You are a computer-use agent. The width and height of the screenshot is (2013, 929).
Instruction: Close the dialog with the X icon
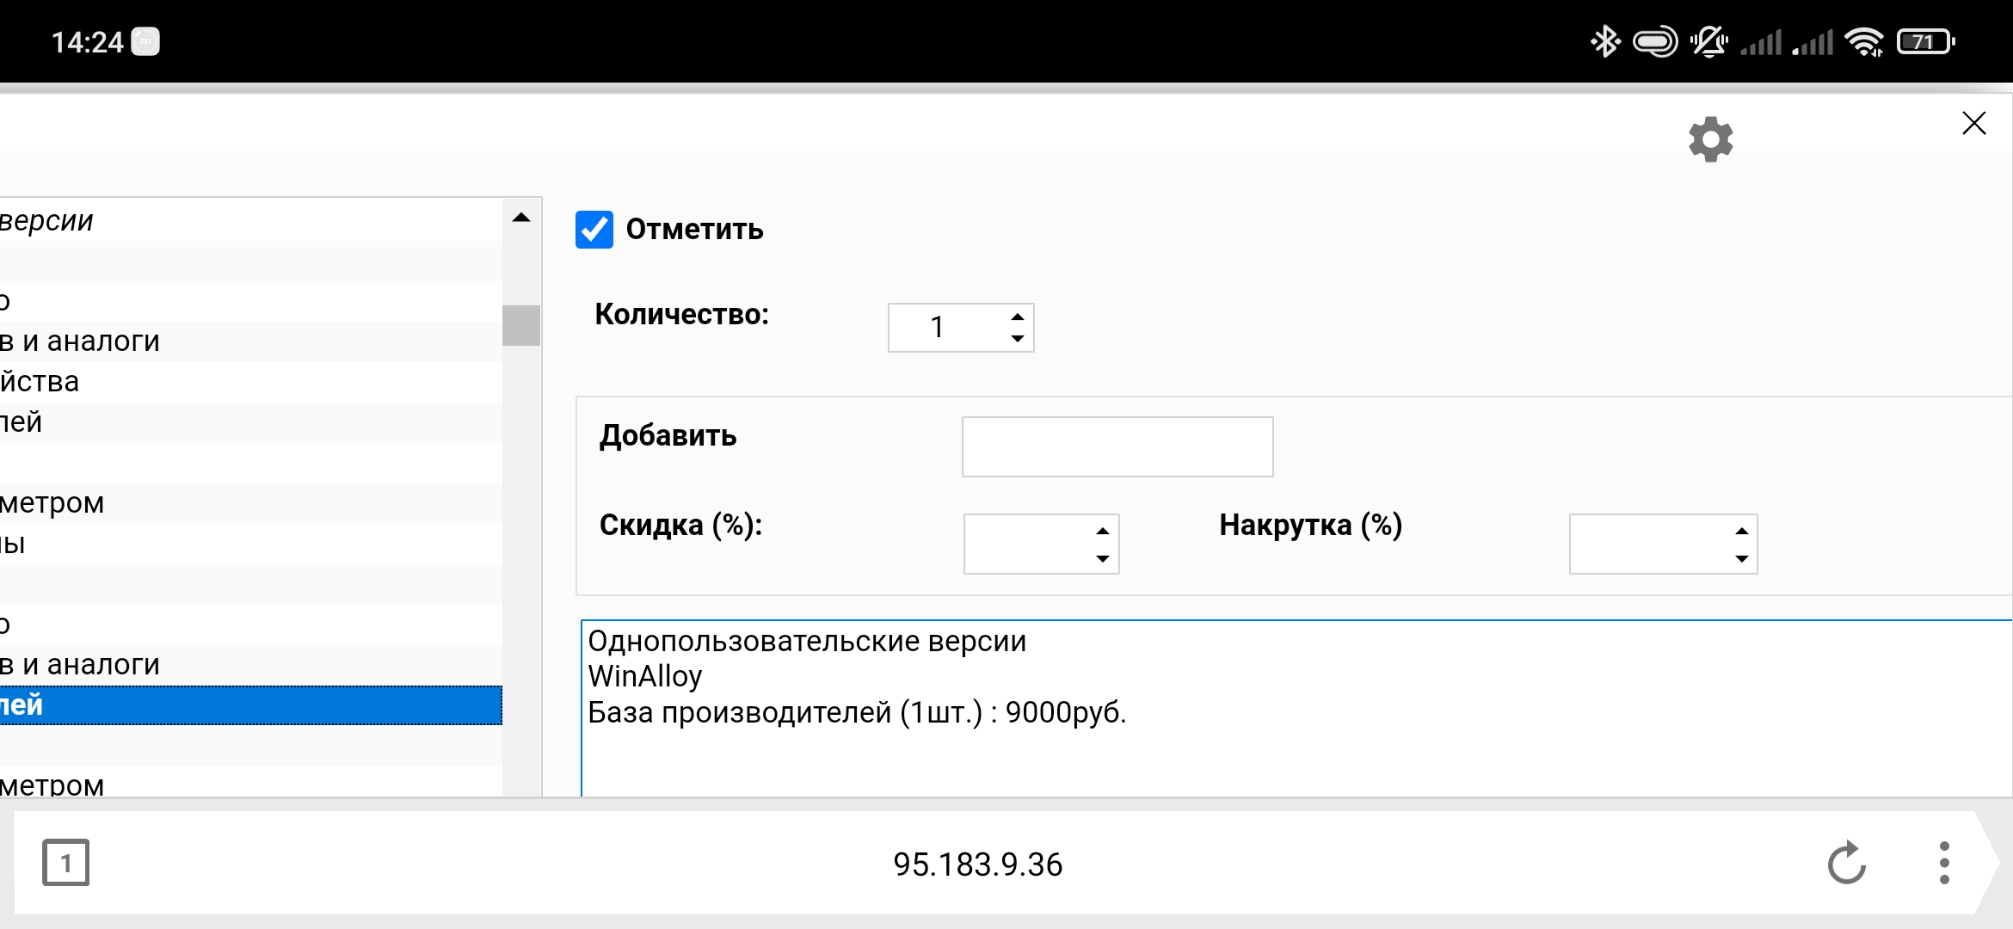click(1973, 124)
